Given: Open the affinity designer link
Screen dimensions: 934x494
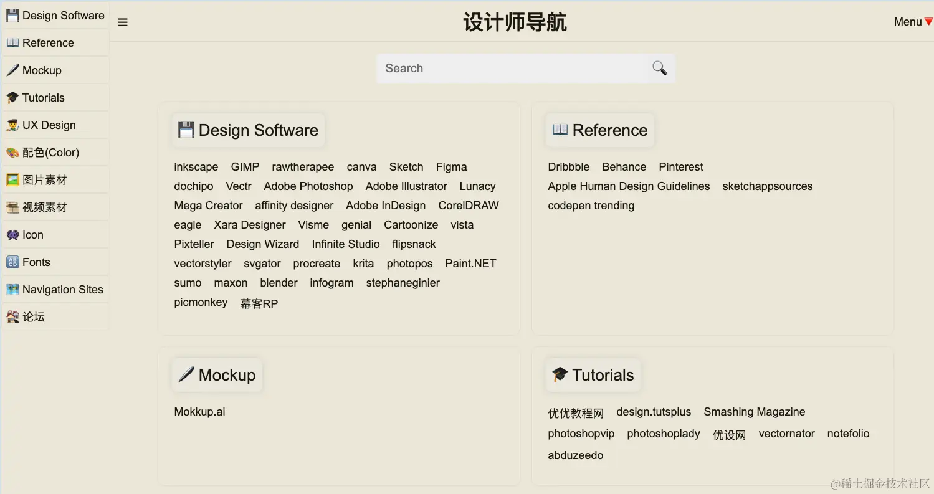Looking at the screenshot, I should [x=294, y=206].
